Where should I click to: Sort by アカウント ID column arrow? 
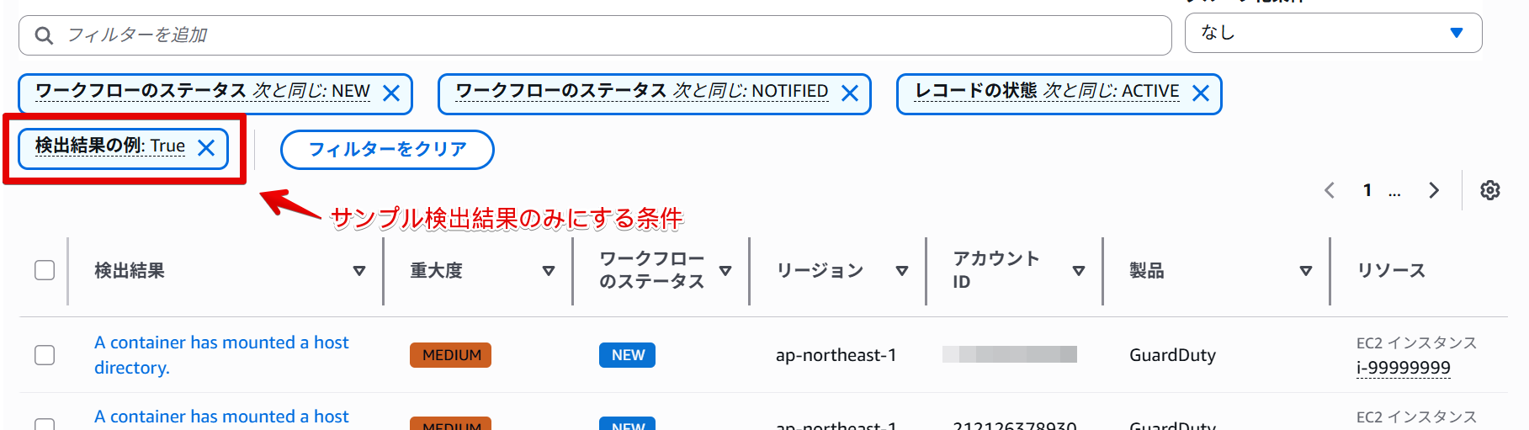(x=1079, y=271)
